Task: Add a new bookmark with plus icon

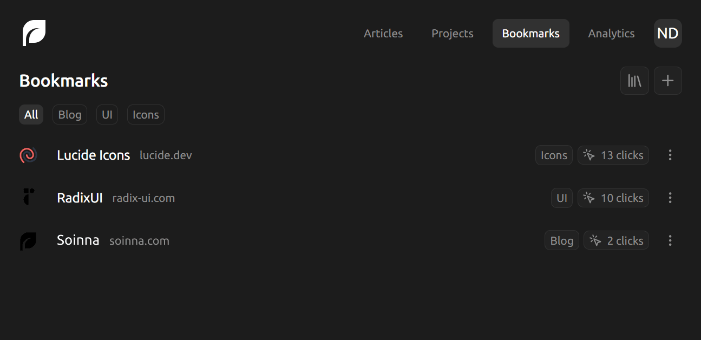Action: pos(668,81)
